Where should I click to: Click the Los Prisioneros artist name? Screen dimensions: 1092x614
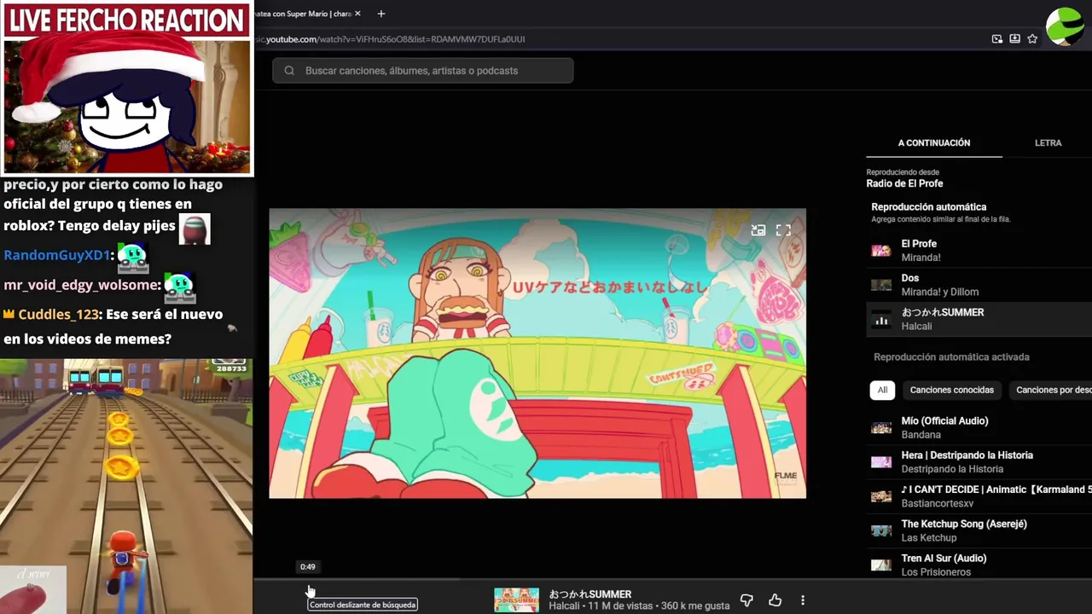(x=936, y=572)
